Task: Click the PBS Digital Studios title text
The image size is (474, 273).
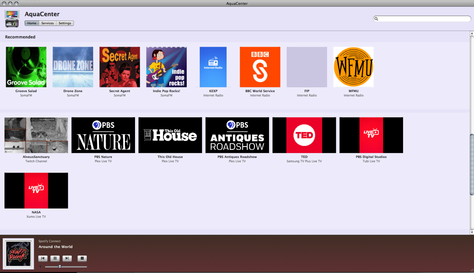Action: click(371, 157)
